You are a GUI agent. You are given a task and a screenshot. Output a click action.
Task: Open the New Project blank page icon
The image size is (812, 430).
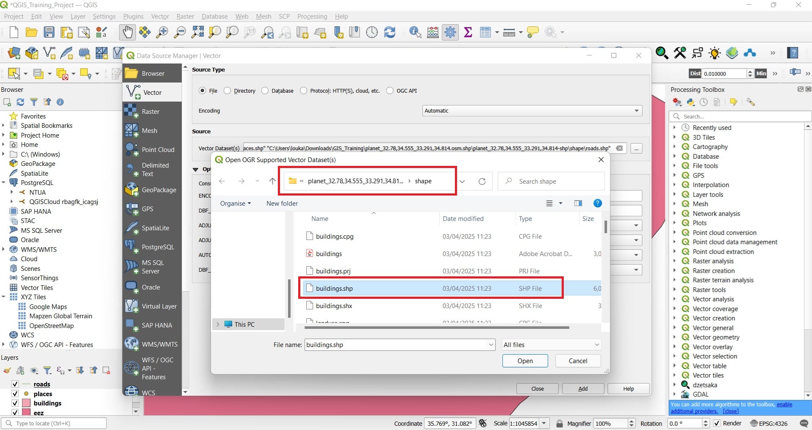pyautogui.click(x=14, y=32)
